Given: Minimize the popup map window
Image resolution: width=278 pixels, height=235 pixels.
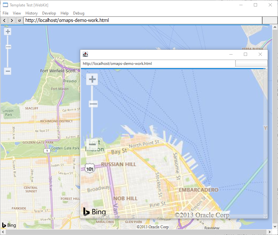Looking at the screenshot, I should [231, 54].
